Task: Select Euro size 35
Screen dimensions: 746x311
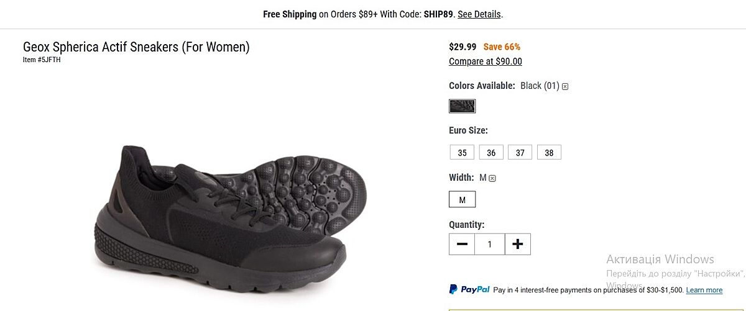Action: (462, 153)
